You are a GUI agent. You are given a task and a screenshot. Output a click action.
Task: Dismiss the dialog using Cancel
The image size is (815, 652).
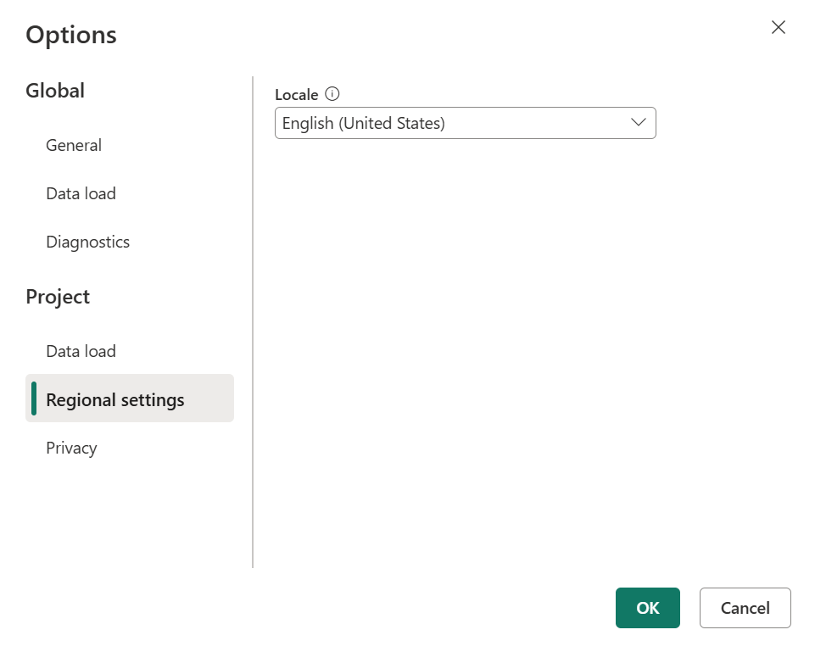pyautogui.click(x=744, y=607)
